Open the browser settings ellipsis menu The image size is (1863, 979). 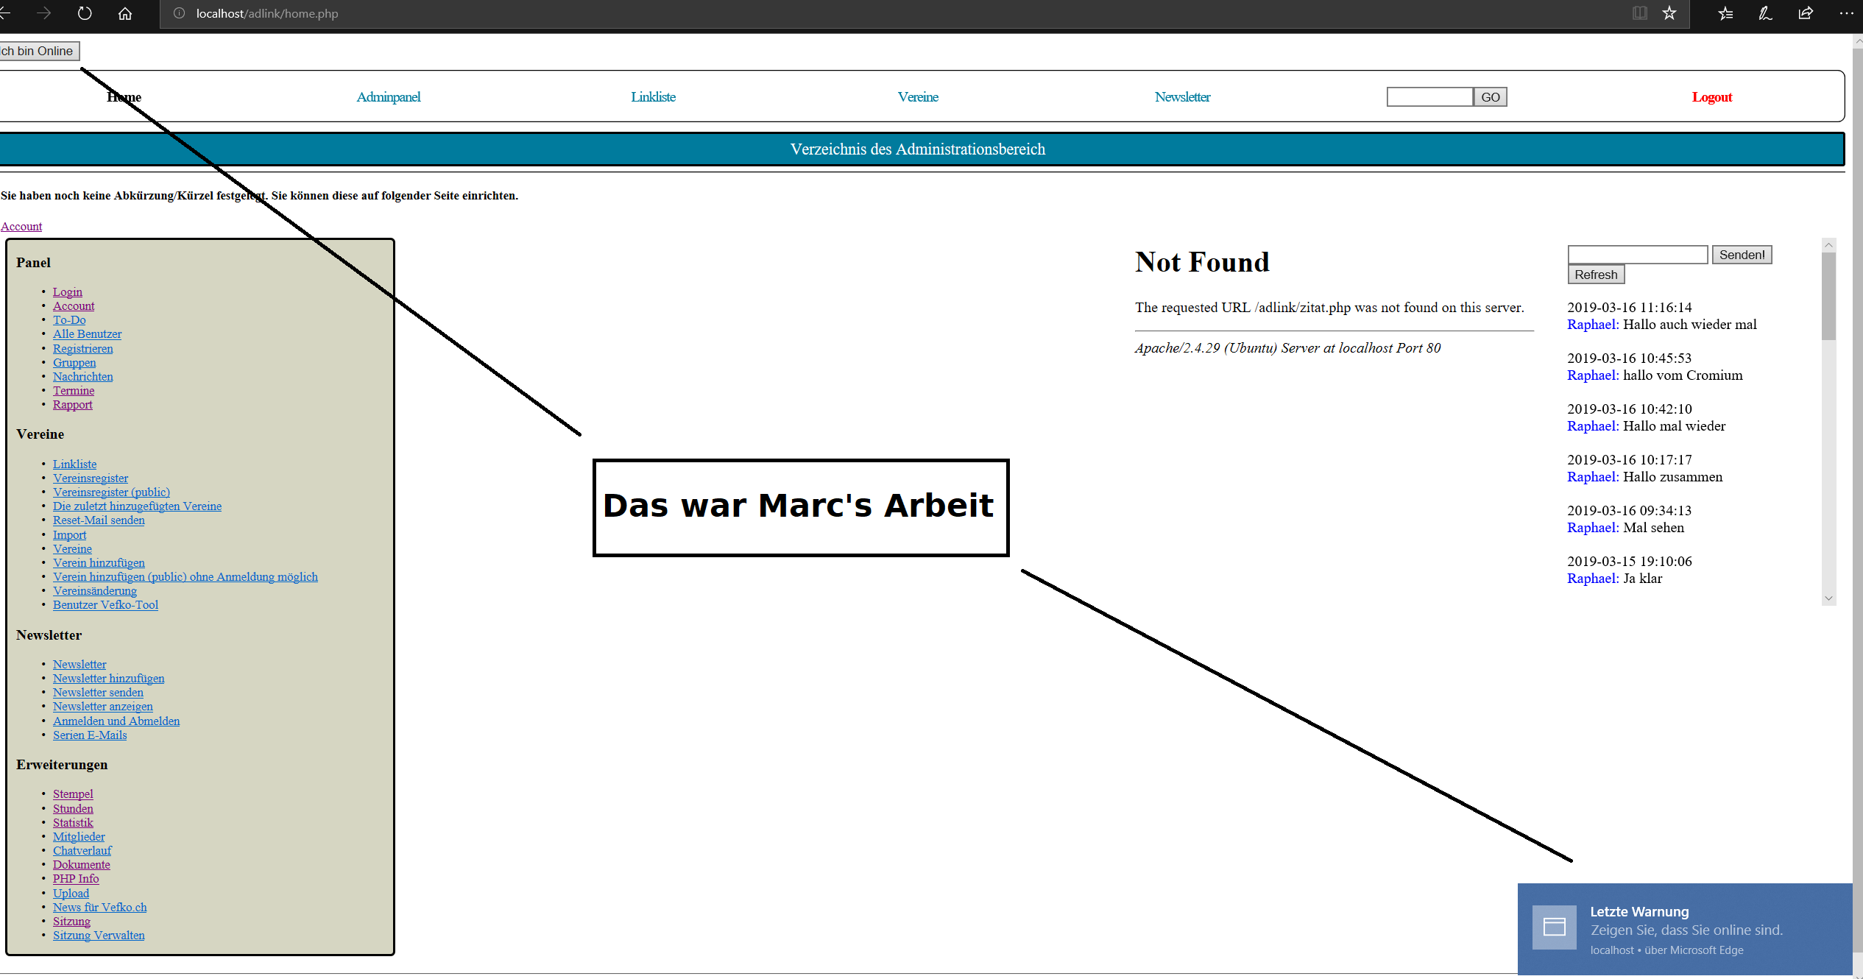[x=1845, y=13]
